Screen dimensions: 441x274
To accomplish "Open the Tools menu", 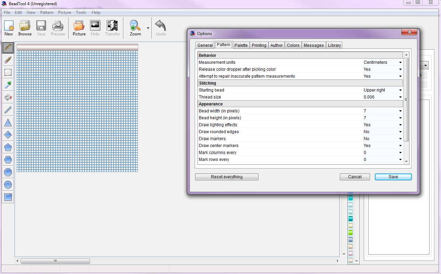I will point(81,12).
